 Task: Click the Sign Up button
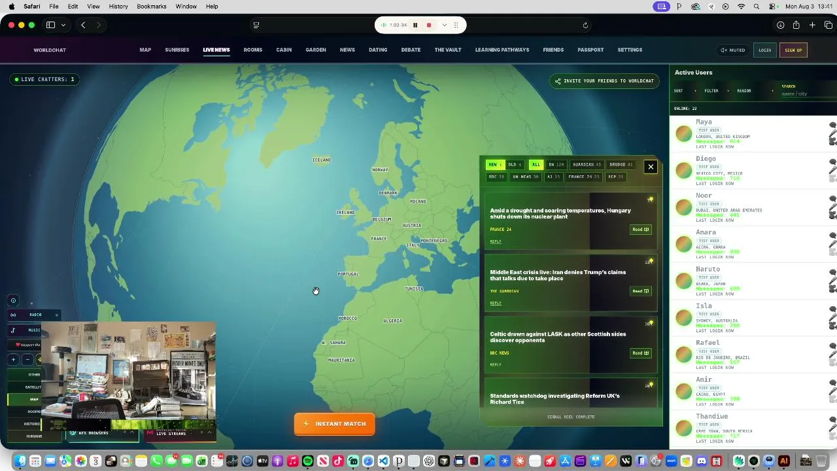tap(793, 50)
